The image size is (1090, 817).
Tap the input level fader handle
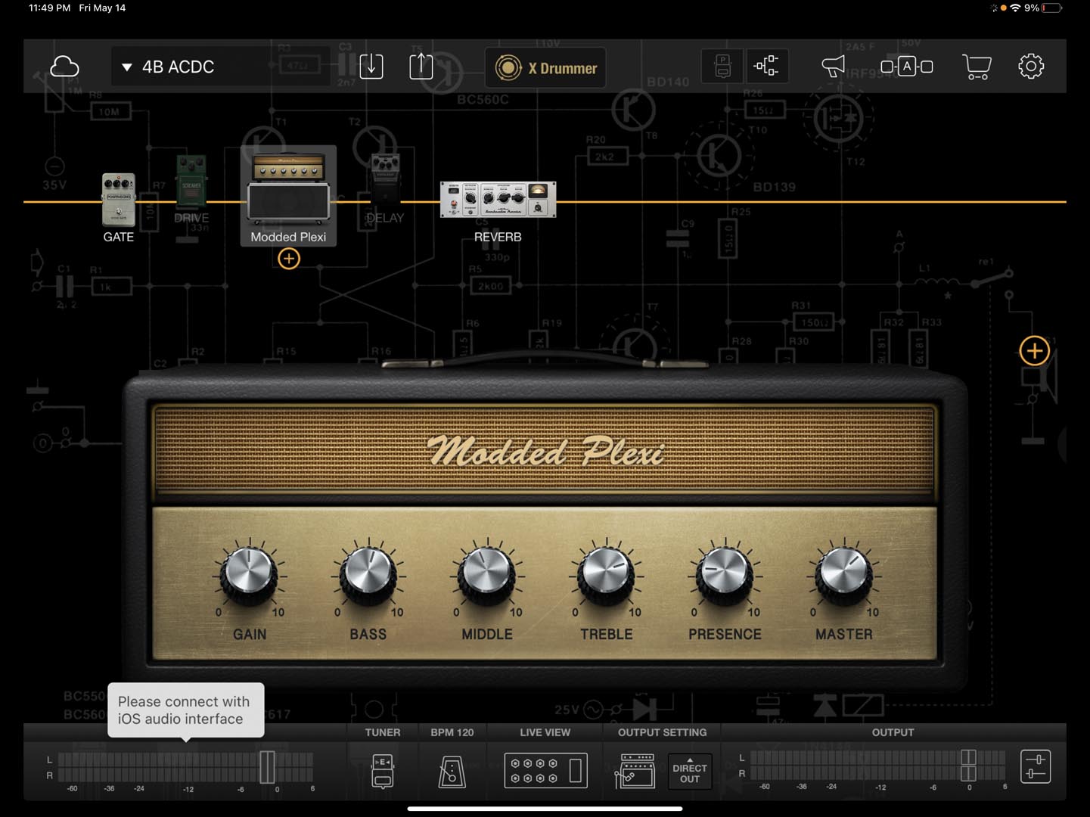267,767
